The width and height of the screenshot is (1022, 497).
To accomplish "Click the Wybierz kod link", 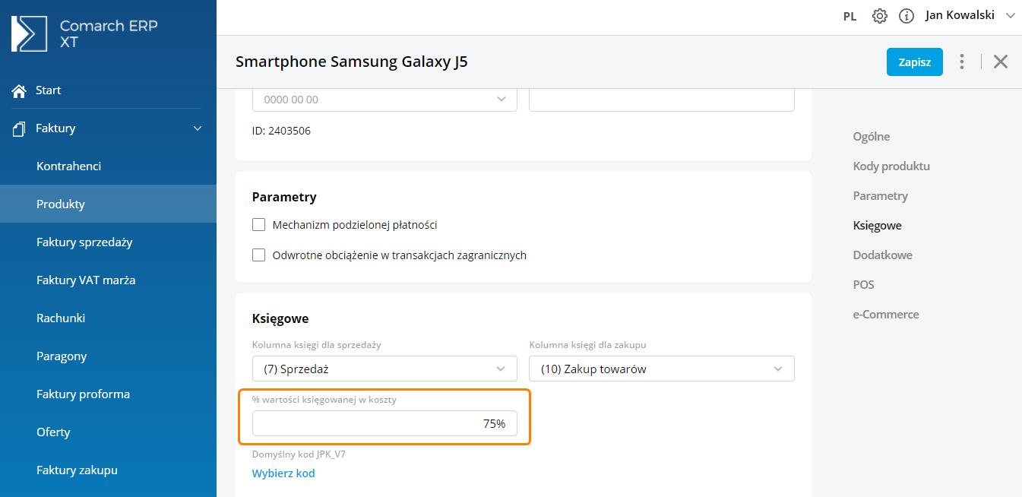I will coord(283,473).
